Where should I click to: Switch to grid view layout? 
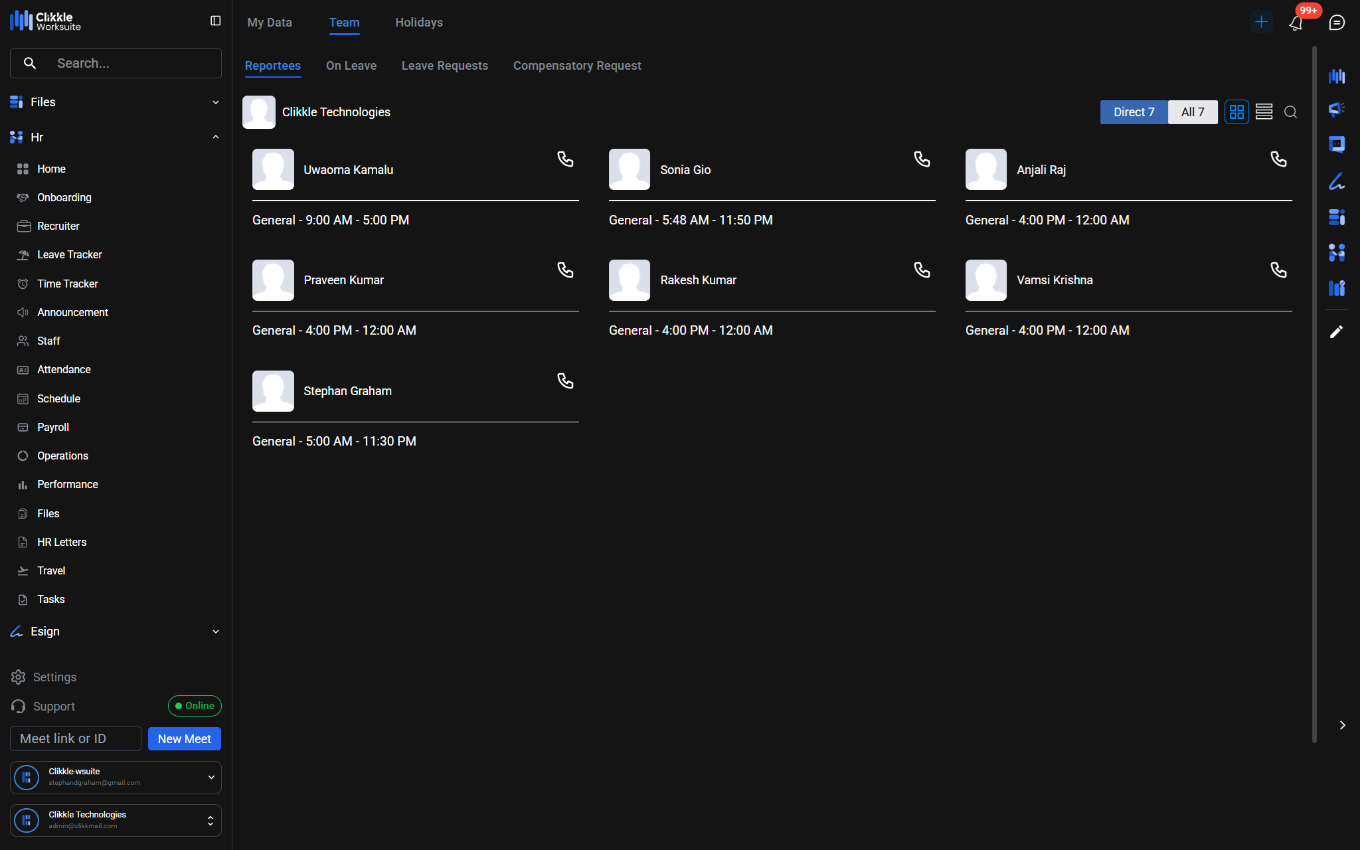(x=1236, y=112)
